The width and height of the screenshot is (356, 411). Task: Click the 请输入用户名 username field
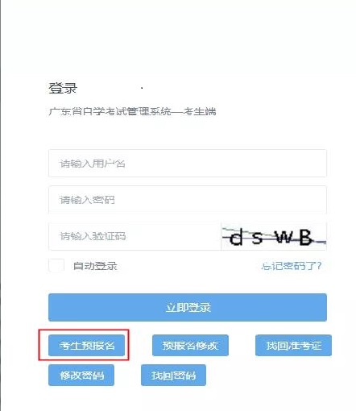tap(188, 164)
